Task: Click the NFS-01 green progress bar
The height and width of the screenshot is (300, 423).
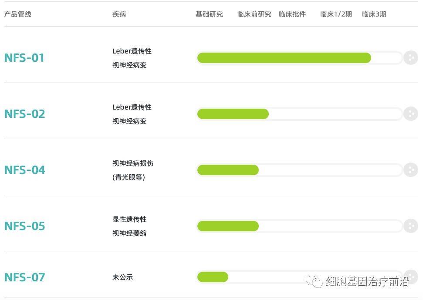Action: click(x=284, y=58)
